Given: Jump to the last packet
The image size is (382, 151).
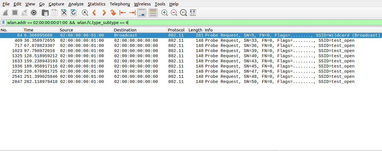Looking at the screenshot, I should [x=132, y=13].
